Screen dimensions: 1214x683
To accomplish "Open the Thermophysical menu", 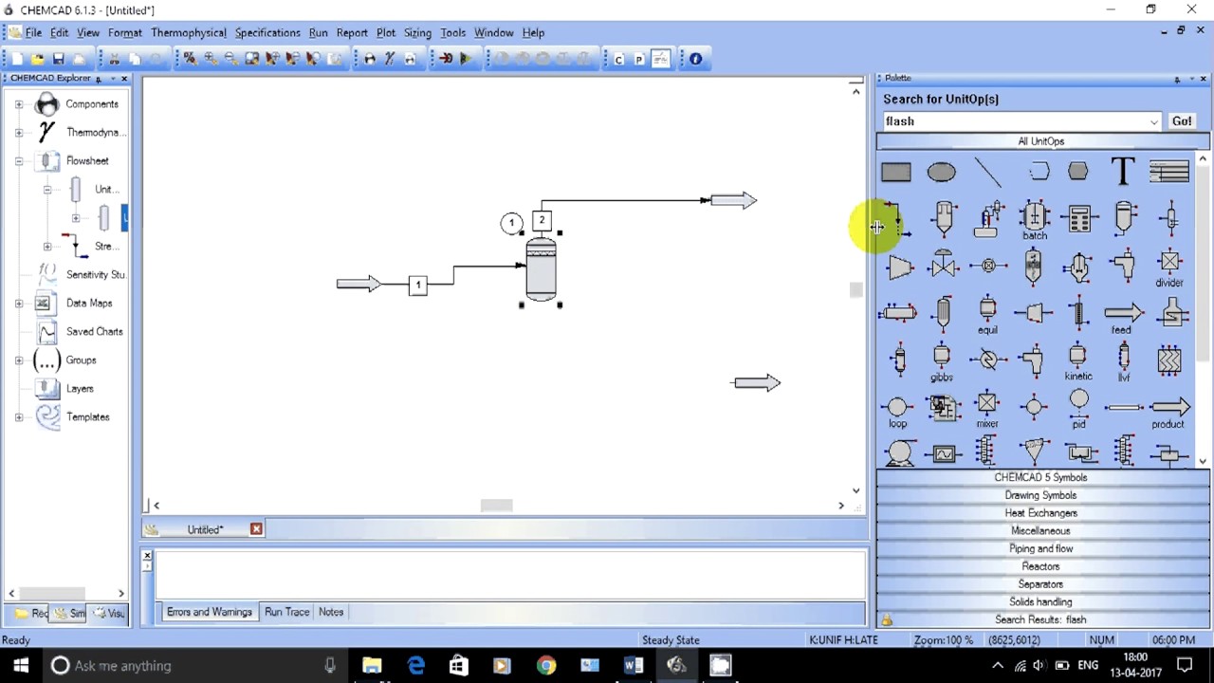I will 189,32.
